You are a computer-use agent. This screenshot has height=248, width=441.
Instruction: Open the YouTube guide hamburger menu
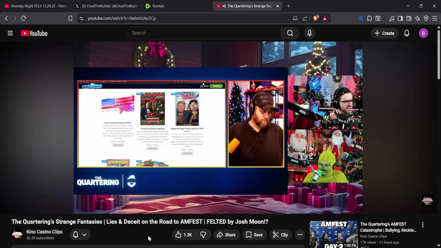click(x=10, y=33)
